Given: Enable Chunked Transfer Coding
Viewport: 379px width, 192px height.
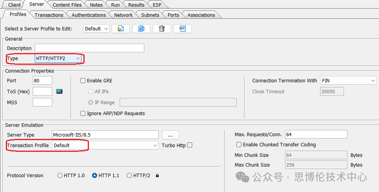Looking at the screenshot, I should (x=238, y=145).
